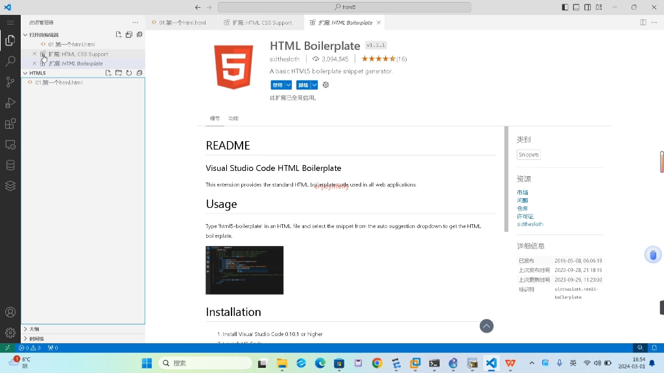The image size is (664, 373).
Task: Create a new file in the HTML5 folder
Action: point(109,73)
